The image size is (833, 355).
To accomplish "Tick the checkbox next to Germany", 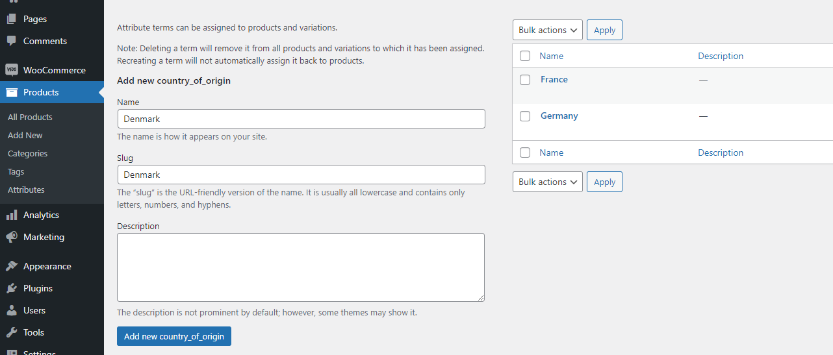I will click(525, 116).
